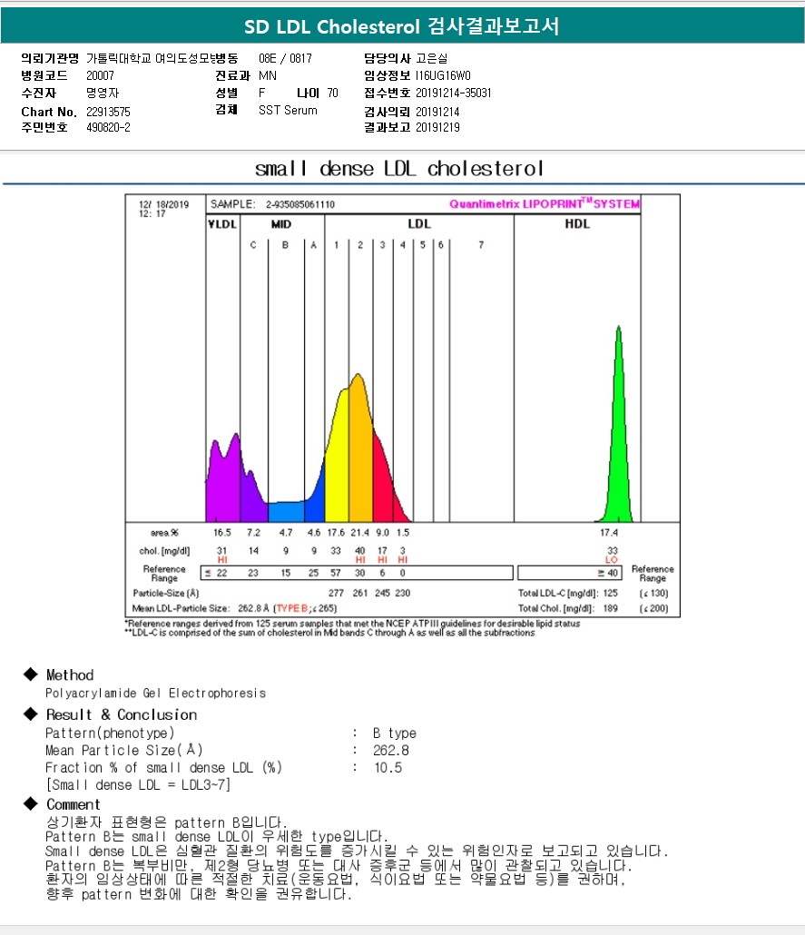Click the red LO flag under HDL
Image resolution: width=805 pixels, height=935 pixels.
click(x=611, y=560)
